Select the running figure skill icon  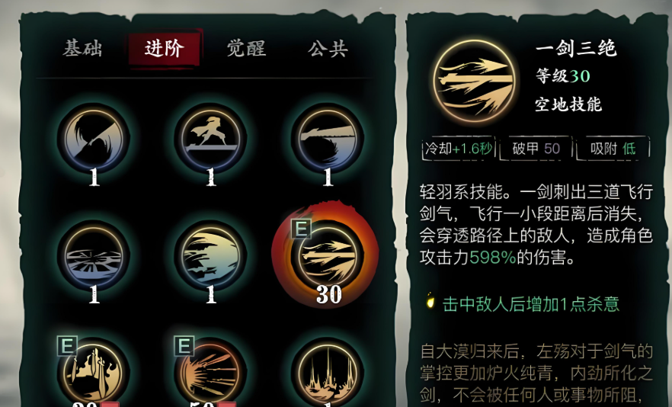[210, 138]
